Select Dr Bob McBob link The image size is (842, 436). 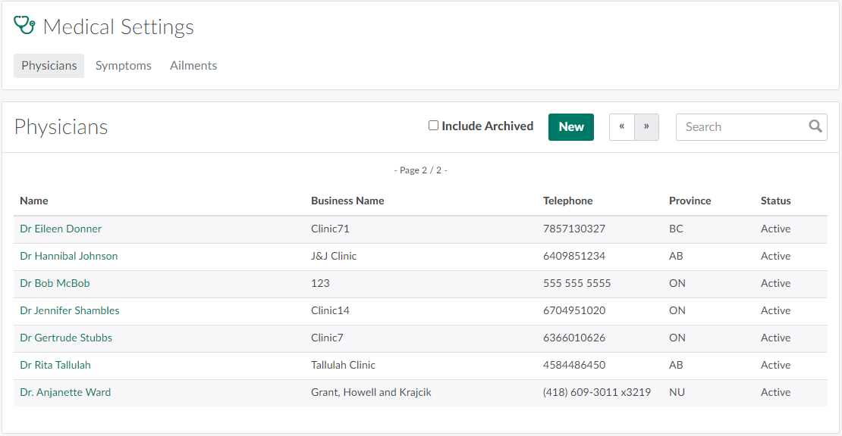[55, 283]
